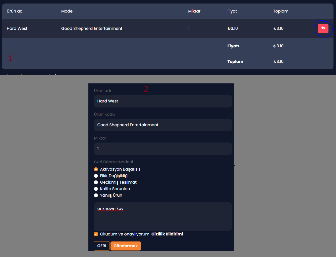This screenshot has height=257, width=336.
Task: Open the Gizlilik Bildirimi link
Action: pos(167,234)
